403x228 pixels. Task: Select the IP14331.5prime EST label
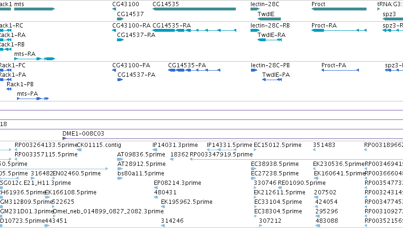click(x=230, y=145)
